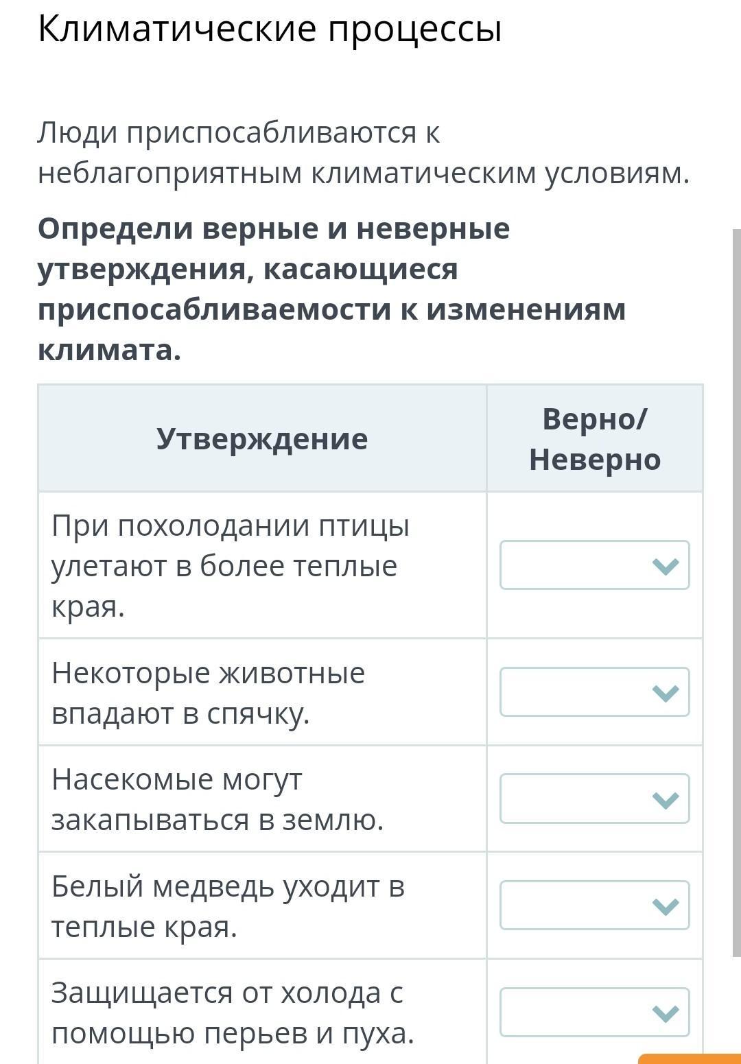
Task: Click chevron arrow in first answer row
Action: (666, 566)
